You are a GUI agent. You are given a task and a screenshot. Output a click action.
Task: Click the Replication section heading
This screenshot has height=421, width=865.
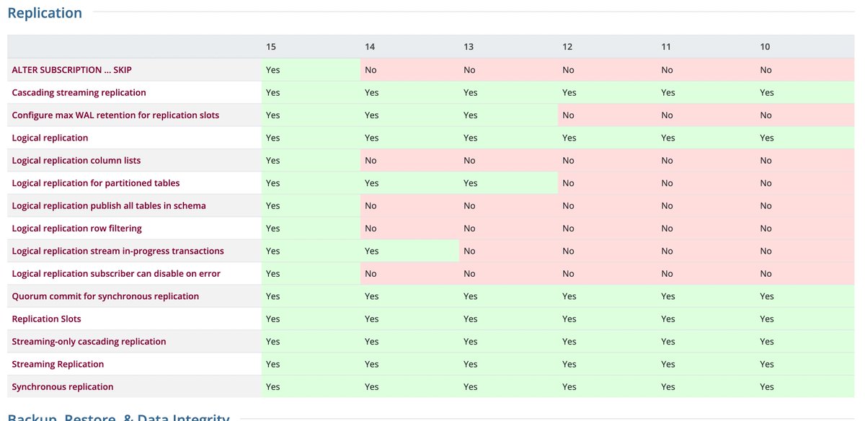[x=45, y=12]
